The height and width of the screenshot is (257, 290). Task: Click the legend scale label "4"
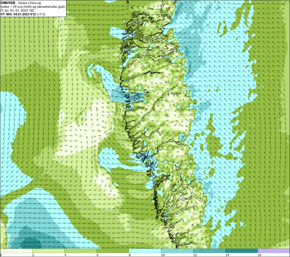tap(65, 255)
